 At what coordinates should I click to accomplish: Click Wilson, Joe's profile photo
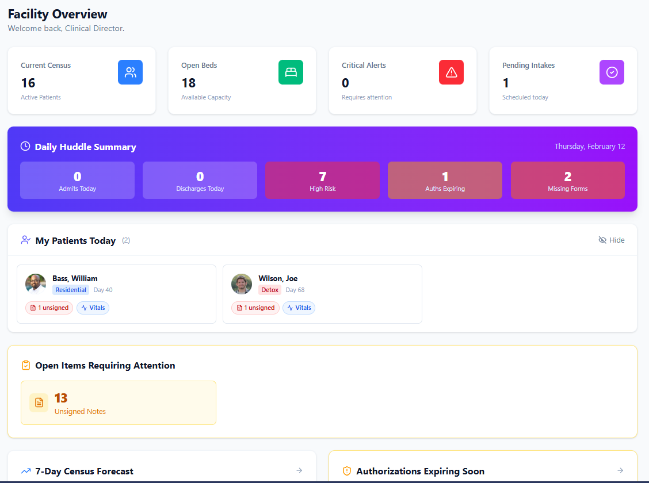click(242, 283)
